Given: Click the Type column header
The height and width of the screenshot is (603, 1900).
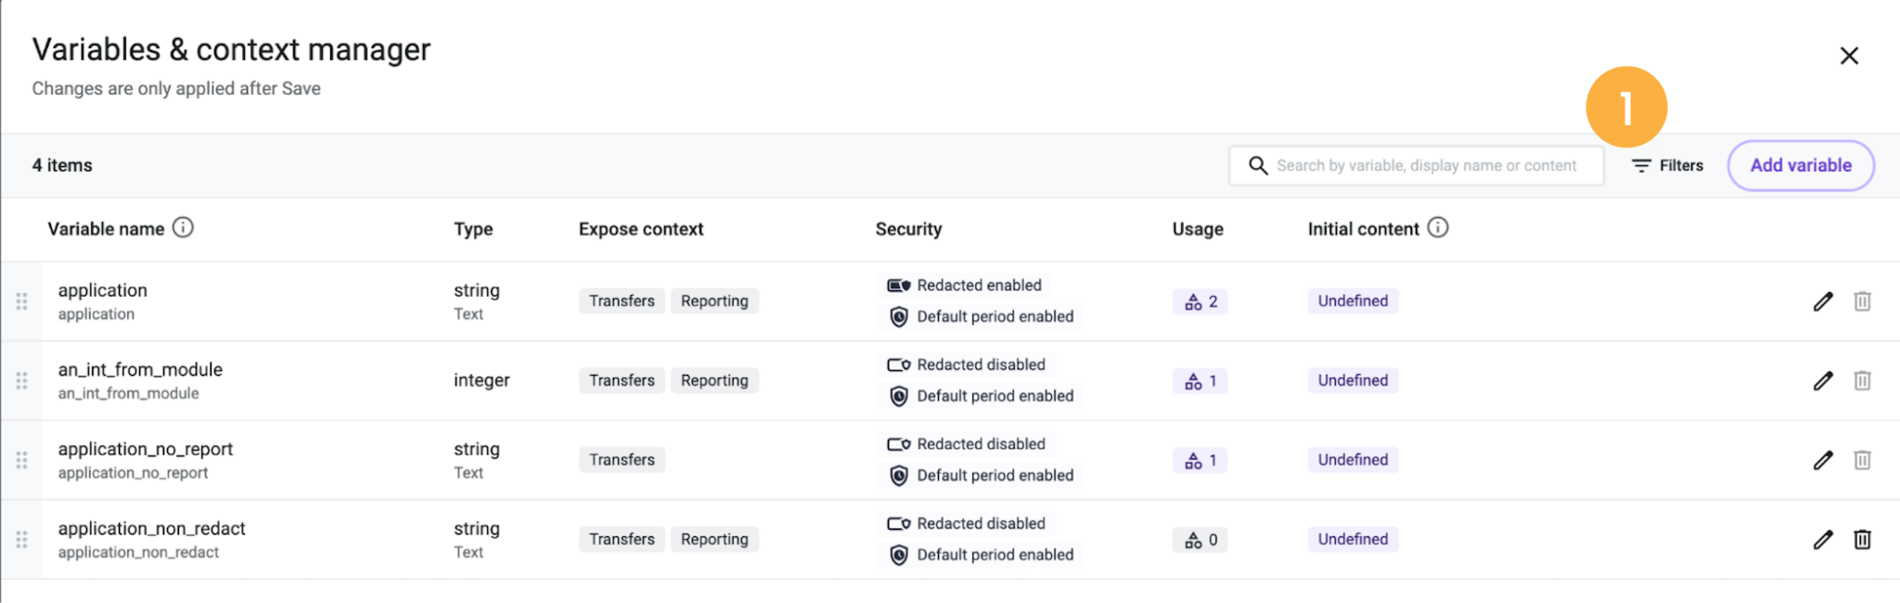Looking at the screenshot, I should (473, 229).
